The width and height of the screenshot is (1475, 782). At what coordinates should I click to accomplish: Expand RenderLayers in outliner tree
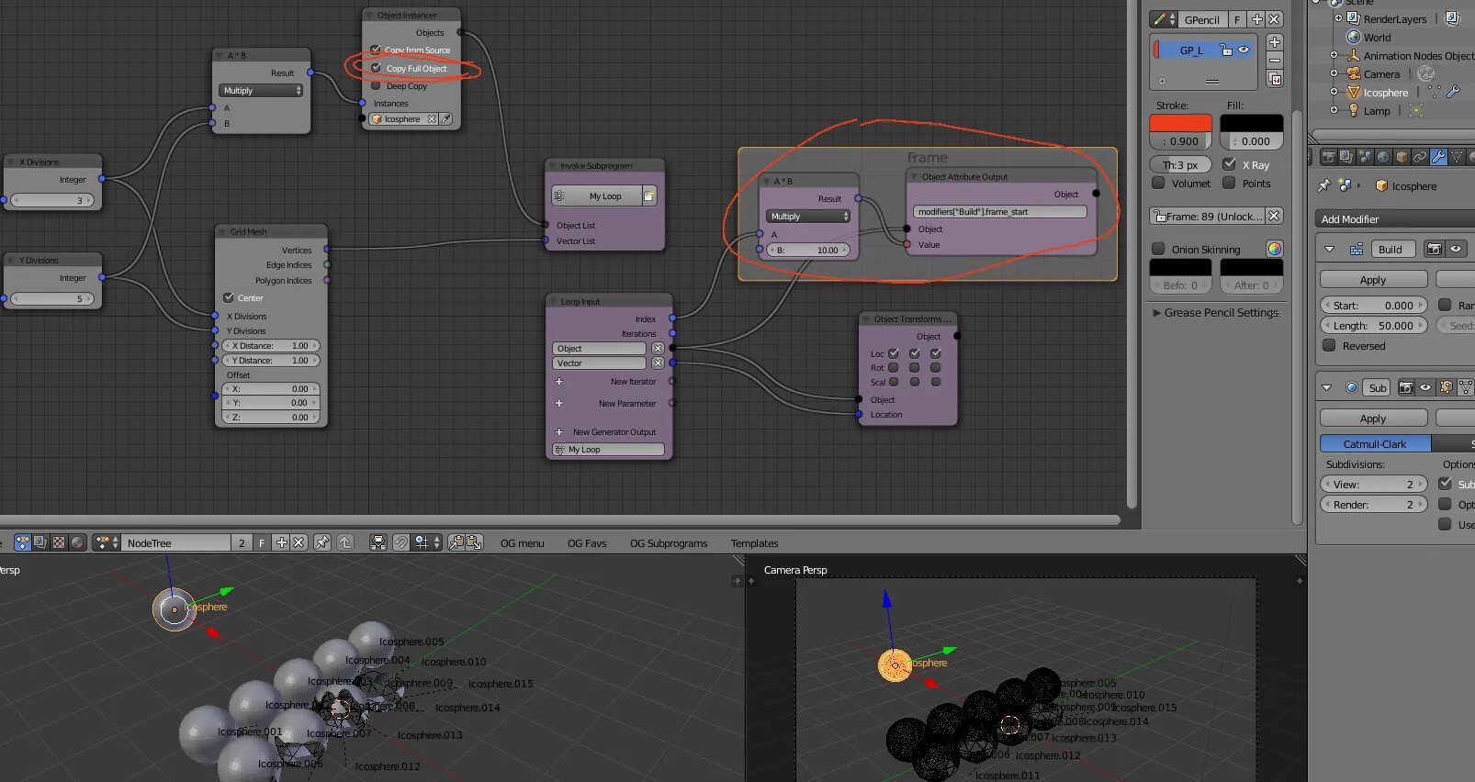click(1338, 18)
